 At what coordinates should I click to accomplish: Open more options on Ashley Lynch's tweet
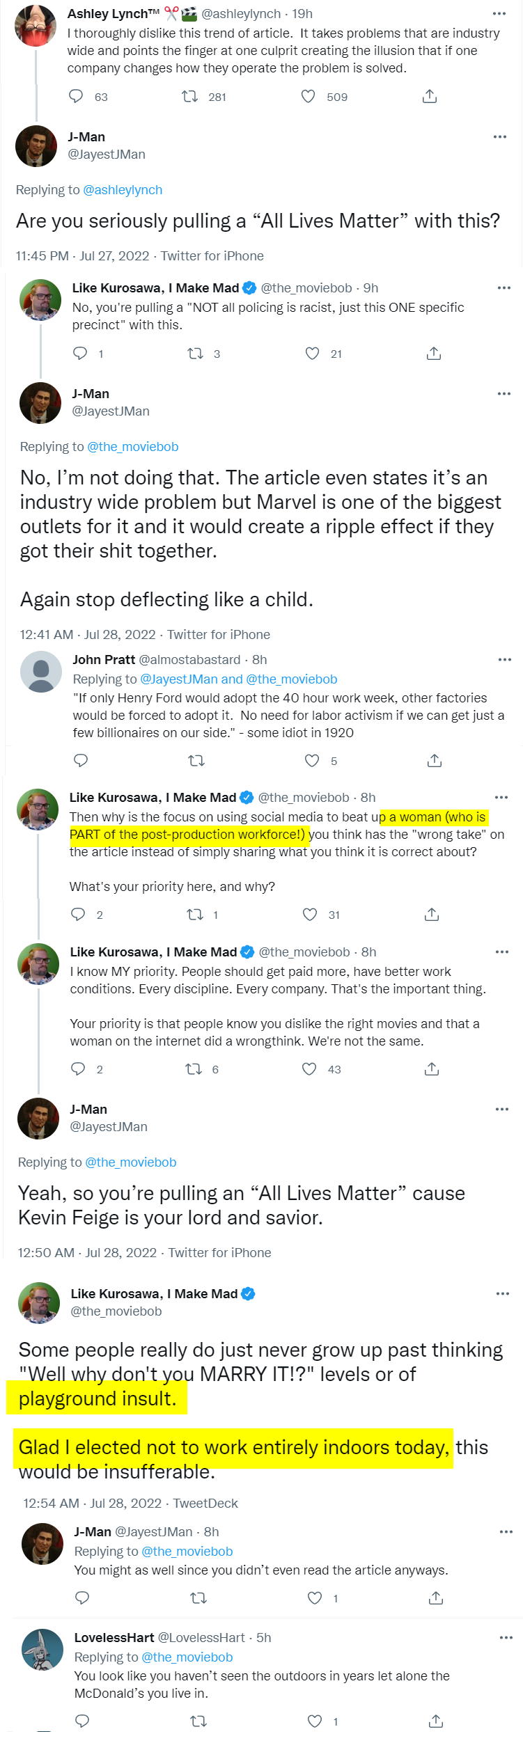(x=499, y=13)
